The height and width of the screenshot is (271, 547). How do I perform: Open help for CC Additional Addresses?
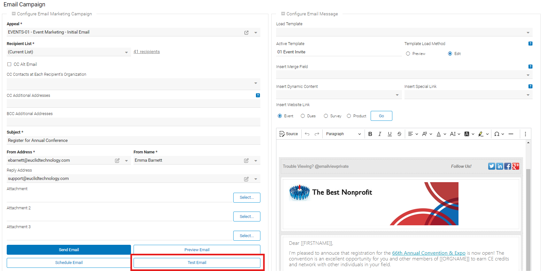pos(258,95)
